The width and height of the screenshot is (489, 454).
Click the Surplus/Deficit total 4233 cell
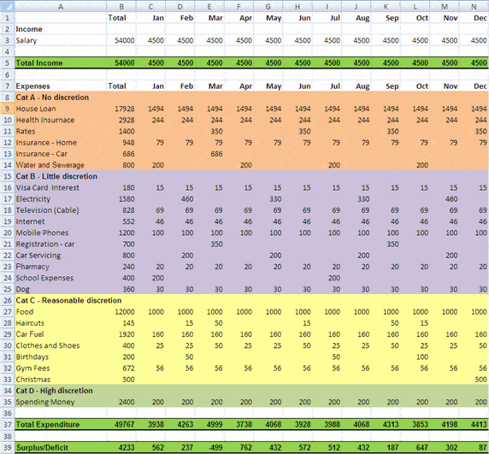(121, 447)
